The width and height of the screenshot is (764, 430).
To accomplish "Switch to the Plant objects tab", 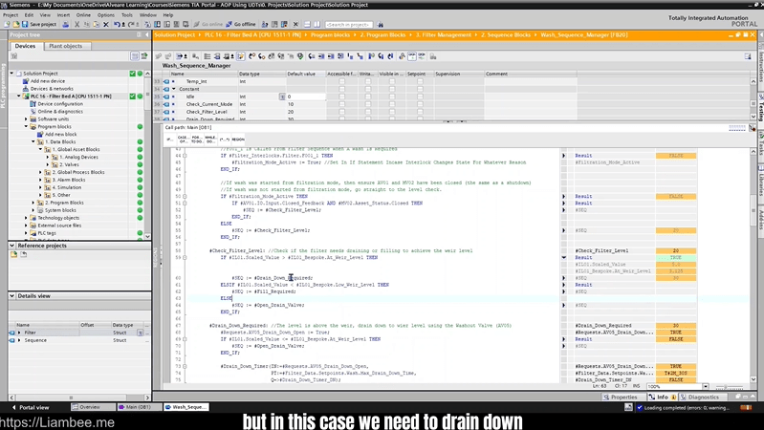I will (65, 46).
